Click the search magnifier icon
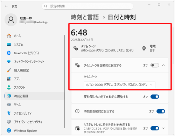This screenshot has height=136, width=175. (x=46, y=6)
